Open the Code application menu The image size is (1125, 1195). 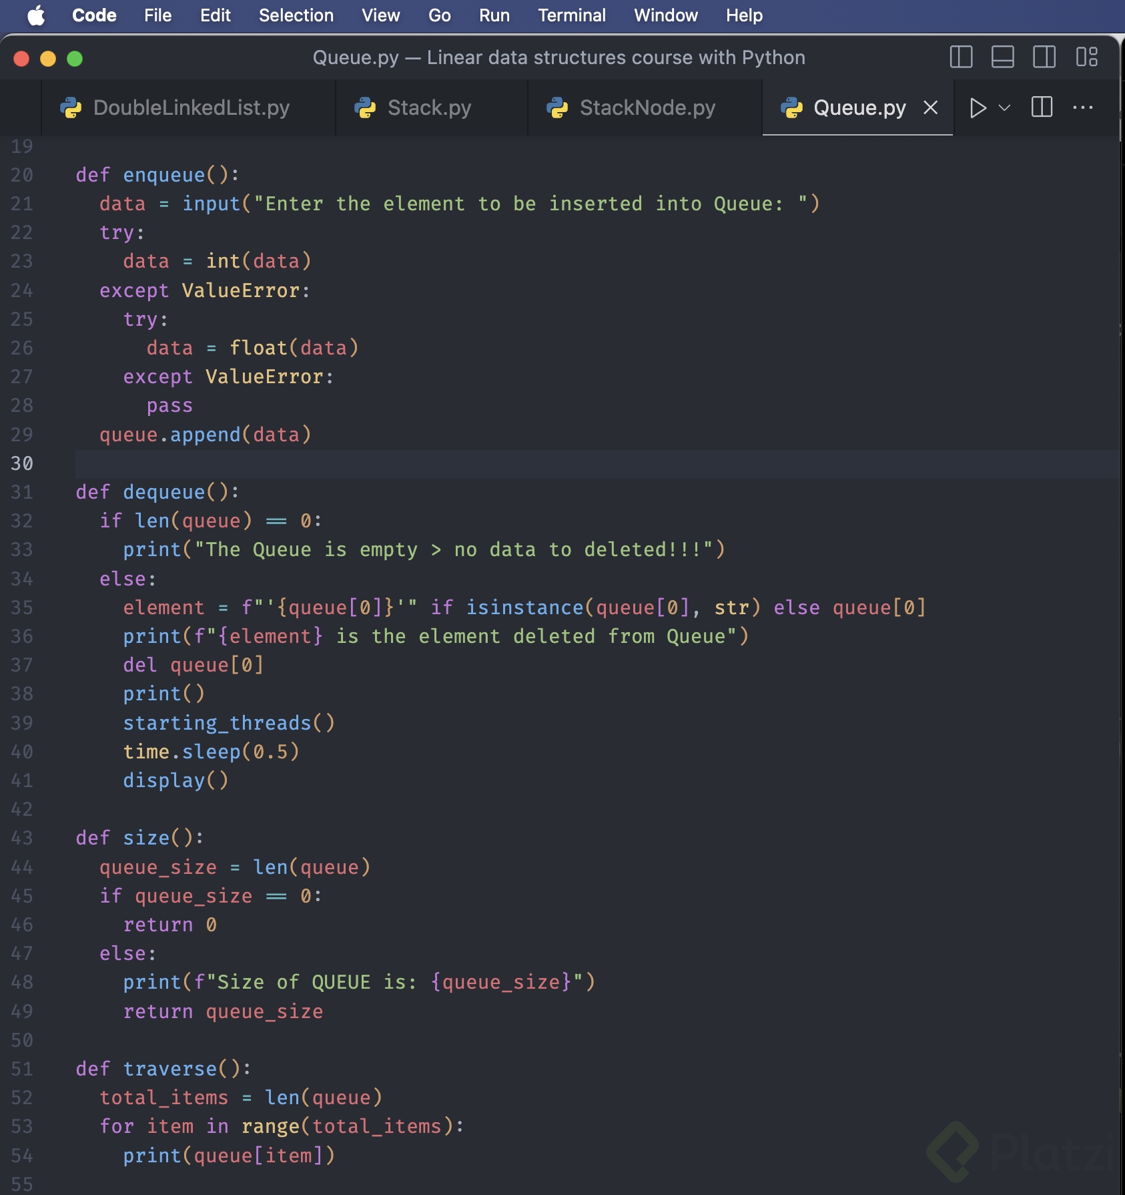point(94,15)
